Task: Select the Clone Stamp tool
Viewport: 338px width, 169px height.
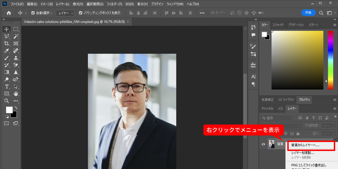Action: [x=16, y=58]
